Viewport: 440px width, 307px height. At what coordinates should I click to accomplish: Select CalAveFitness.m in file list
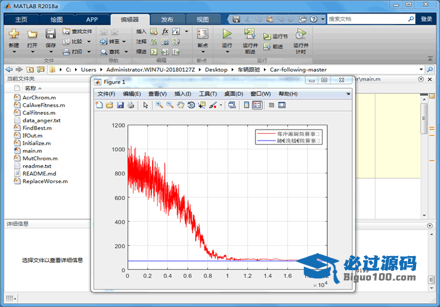(x=44, y=105)
